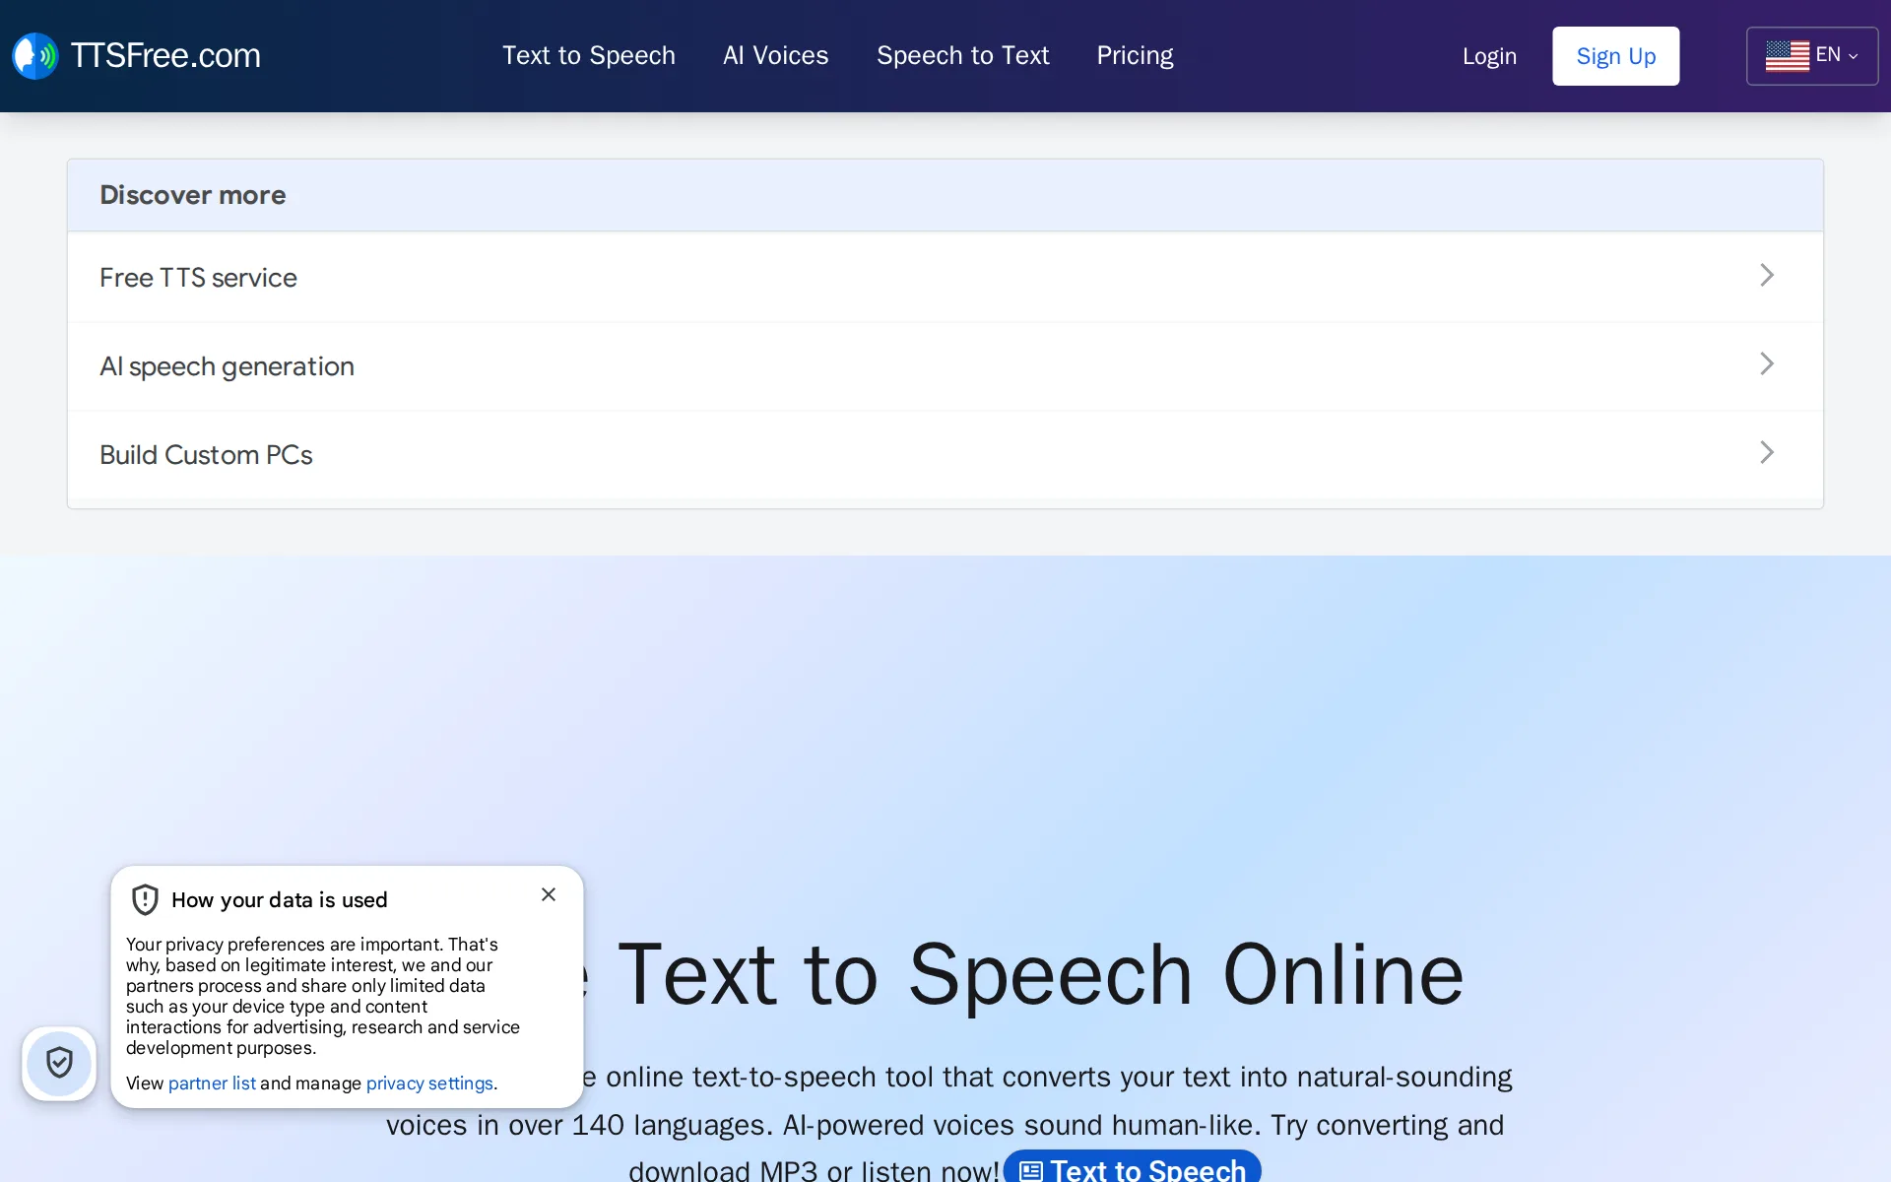The height and width of the screenshot is (1182, 1891).
Task: Click the TTSFree.com speaker logo icon
Action: (x=34, y=56)
